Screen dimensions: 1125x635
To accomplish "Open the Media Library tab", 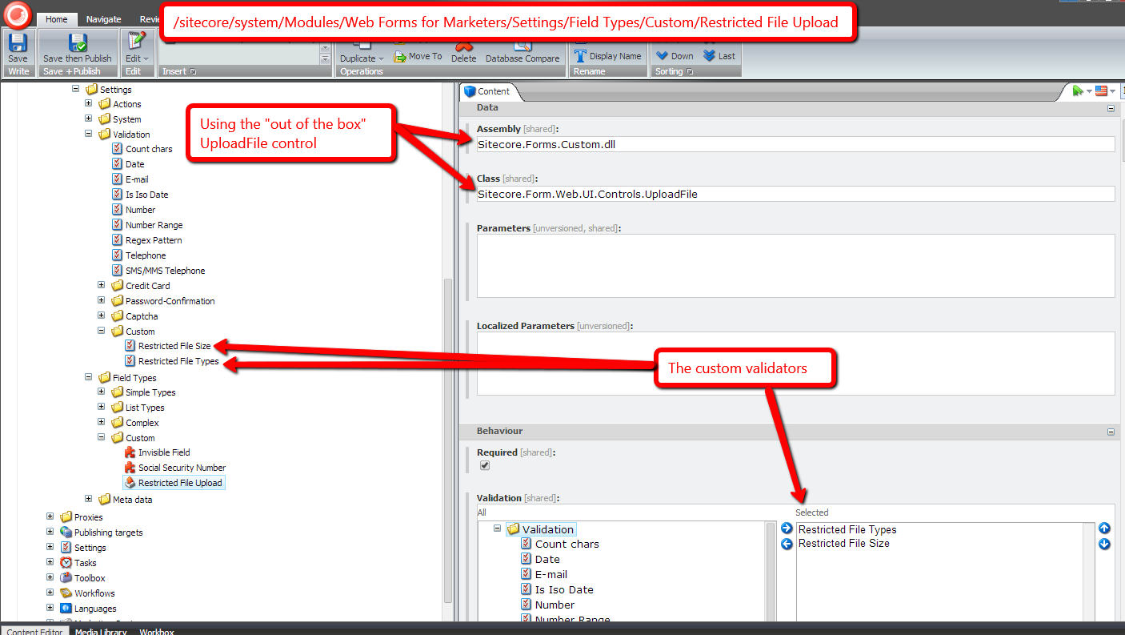I will coord(101,631).
